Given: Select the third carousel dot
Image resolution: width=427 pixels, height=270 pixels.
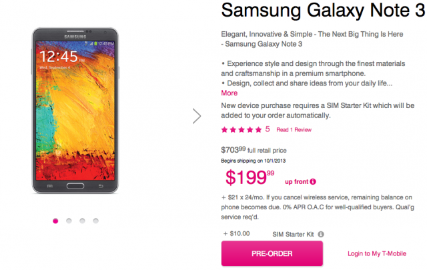Looking at the screenshot, I should (x=82, y=221).
